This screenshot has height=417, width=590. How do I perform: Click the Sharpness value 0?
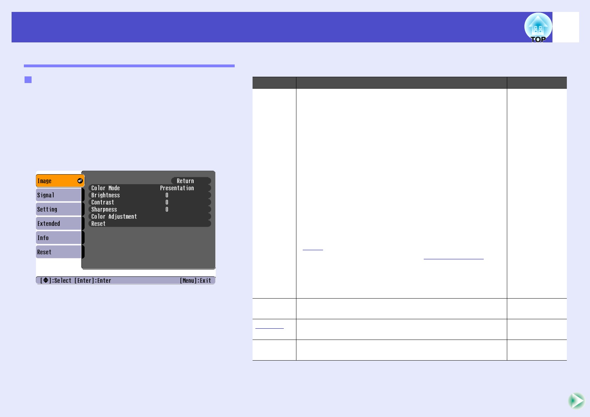click(167, 210)
